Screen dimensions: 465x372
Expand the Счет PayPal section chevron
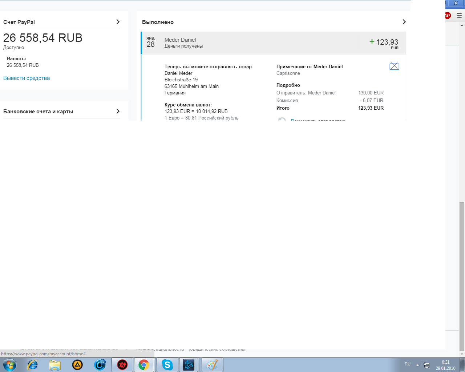[x=118, y=22]
